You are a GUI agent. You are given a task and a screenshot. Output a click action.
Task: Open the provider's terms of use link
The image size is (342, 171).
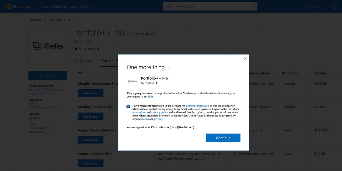[139, 112]
